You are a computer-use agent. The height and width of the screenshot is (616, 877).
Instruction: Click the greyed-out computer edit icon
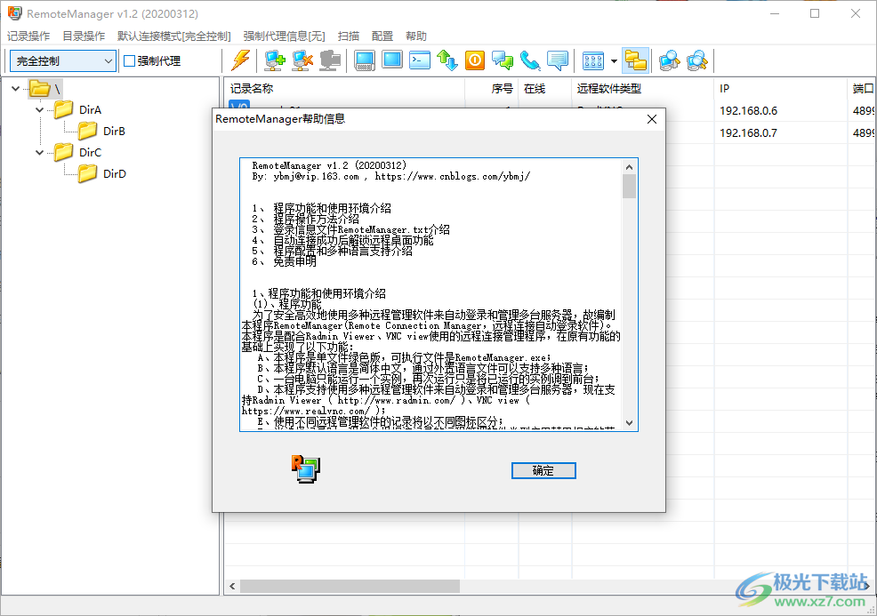coord(330,60)
